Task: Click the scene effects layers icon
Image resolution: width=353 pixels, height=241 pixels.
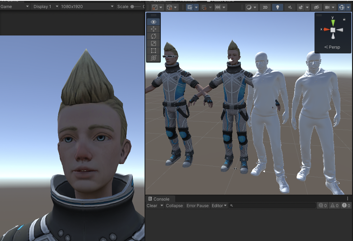Action: (301, 7)
